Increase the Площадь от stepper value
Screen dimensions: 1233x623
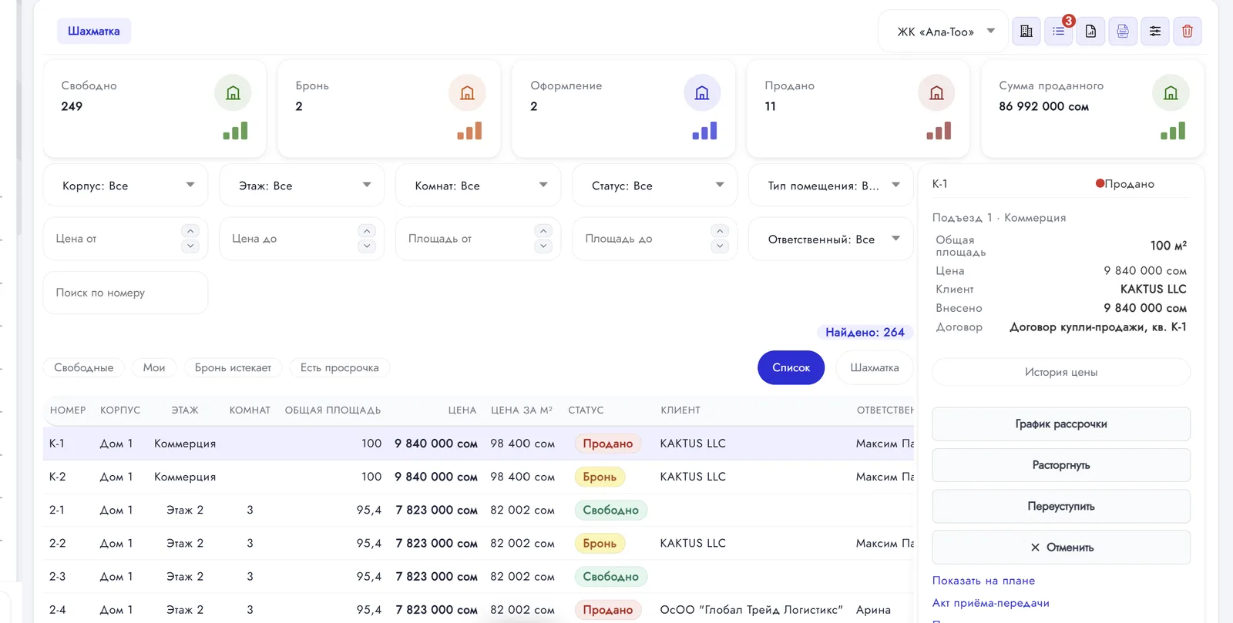click(x=543, y=231)
